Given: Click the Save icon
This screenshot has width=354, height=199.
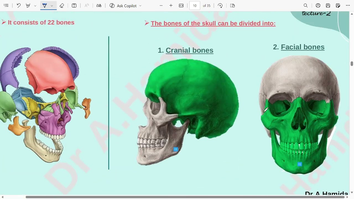Looking at the screenshot, I should pos(328,6).
